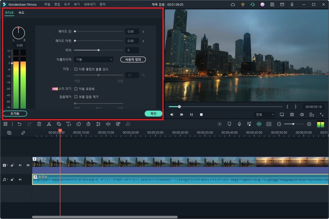The image size is (329, 219).
Task: Zoom in timeline with plus icon
Action: pos(309,124)
